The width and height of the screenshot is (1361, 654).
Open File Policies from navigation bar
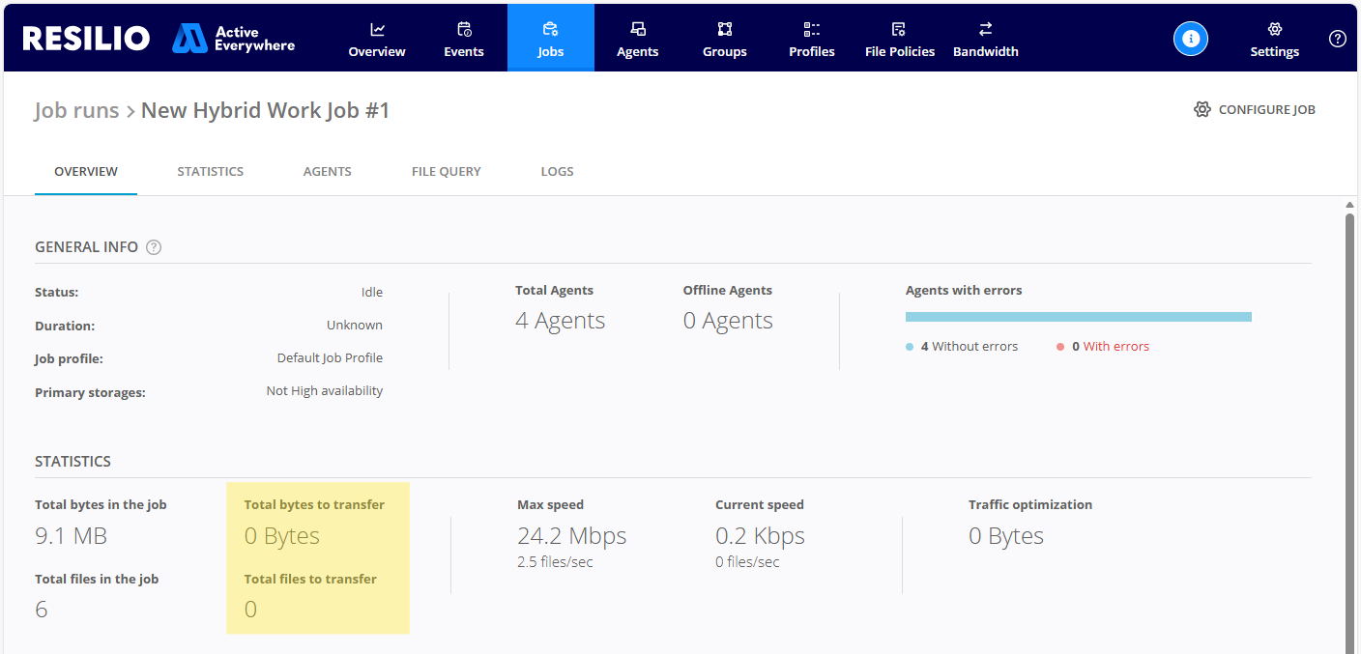pos(900,39)
